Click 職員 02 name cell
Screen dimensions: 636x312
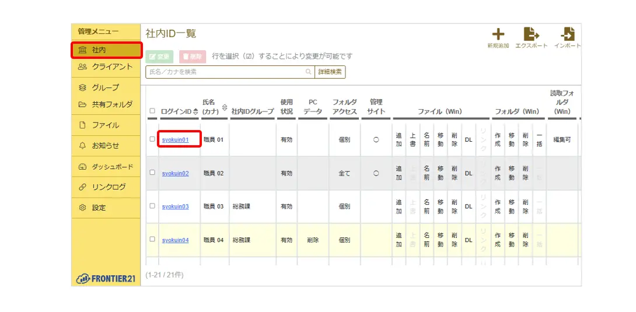214,173
